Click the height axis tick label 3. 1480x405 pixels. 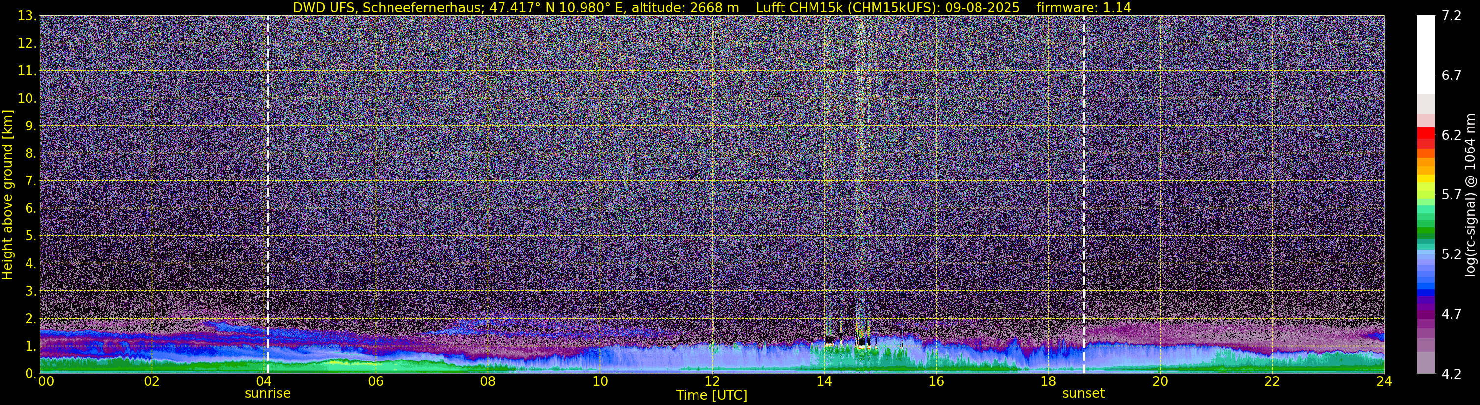(30, 291)
